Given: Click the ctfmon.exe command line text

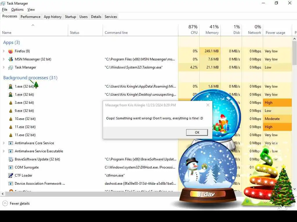Looking at the screenshot, I should (115, 175).
